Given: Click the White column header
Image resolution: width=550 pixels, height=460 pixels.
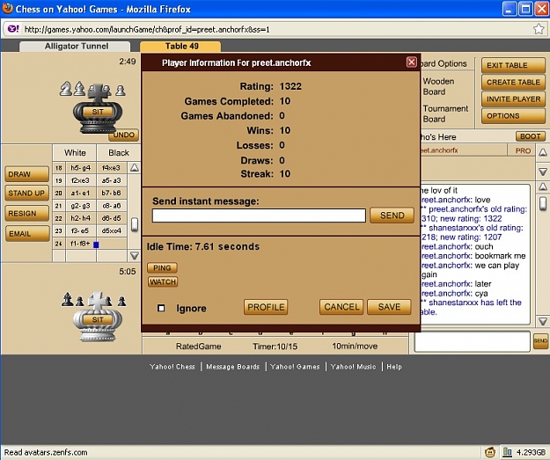Looking at the screenshot, I should pyautogui.click(x=75, y=153).
